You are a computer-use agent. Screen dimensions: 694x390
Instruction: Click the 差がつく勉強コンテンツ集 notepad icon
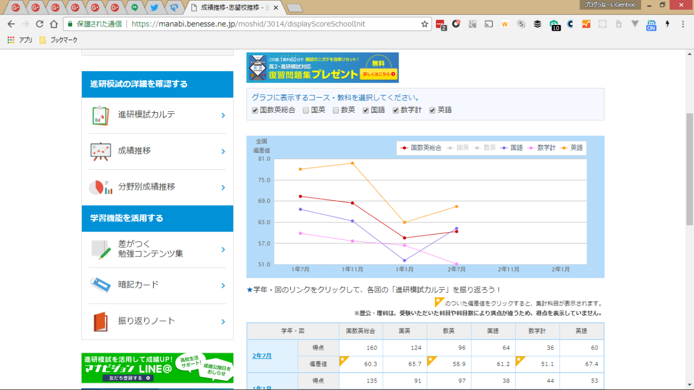(x=100, y=250)
